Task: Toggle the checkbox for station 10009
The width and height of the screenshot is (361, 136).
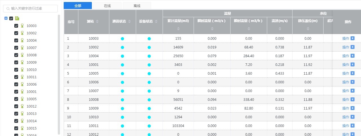Action: 16,63
